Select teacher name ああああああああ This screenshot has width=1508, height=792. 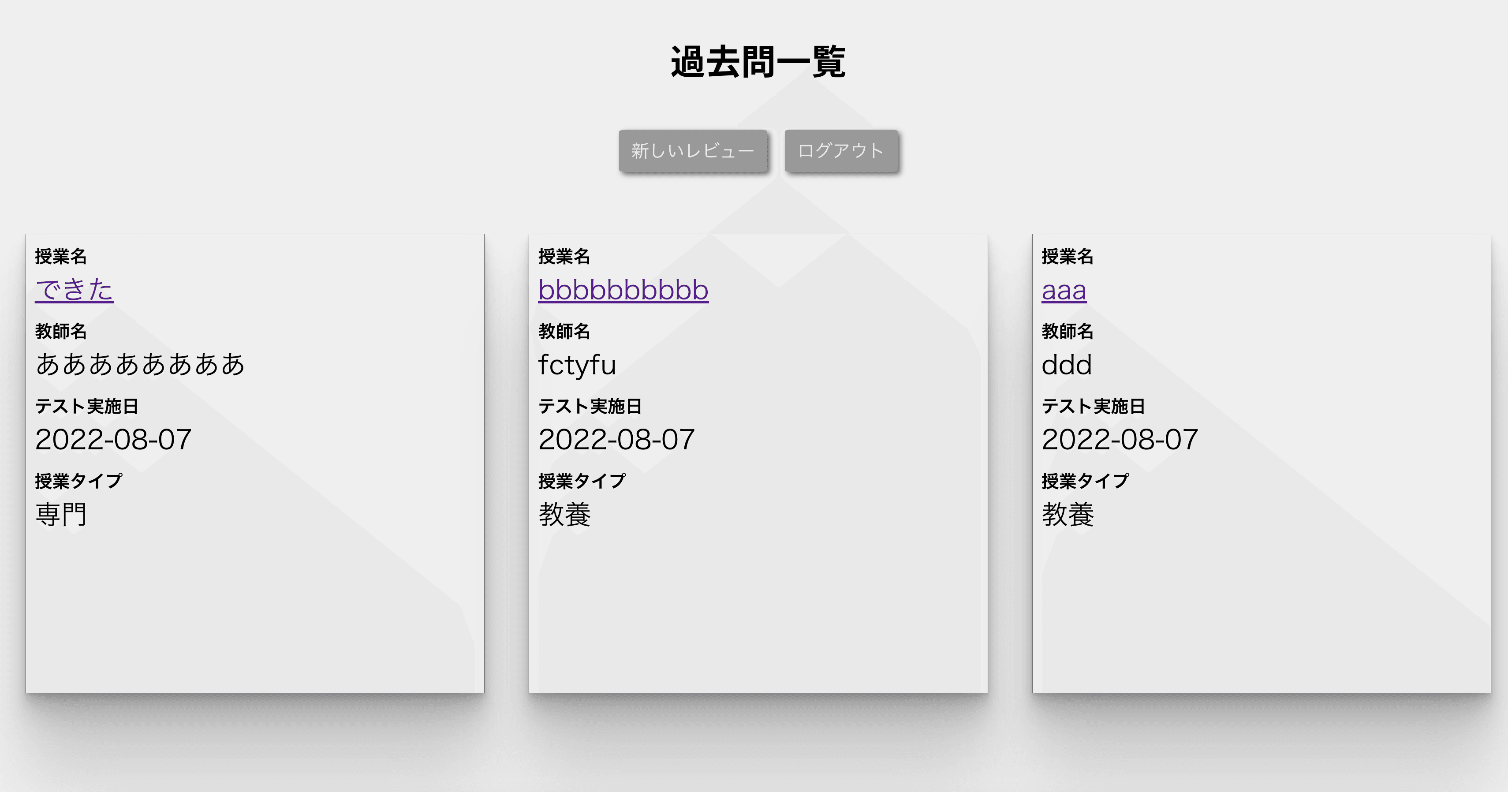pyautogui.click(x=140, y=364)
